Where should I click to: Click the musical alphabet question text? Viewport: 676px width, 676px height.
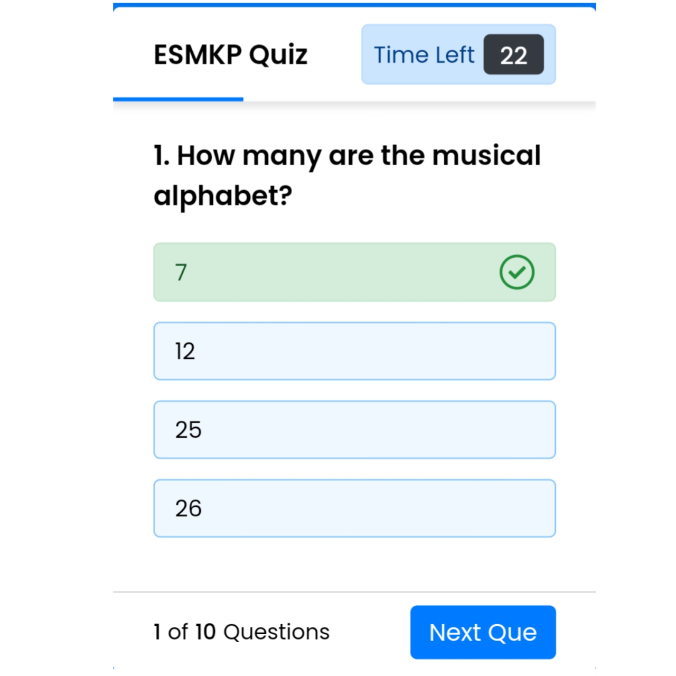coord(347,155)
